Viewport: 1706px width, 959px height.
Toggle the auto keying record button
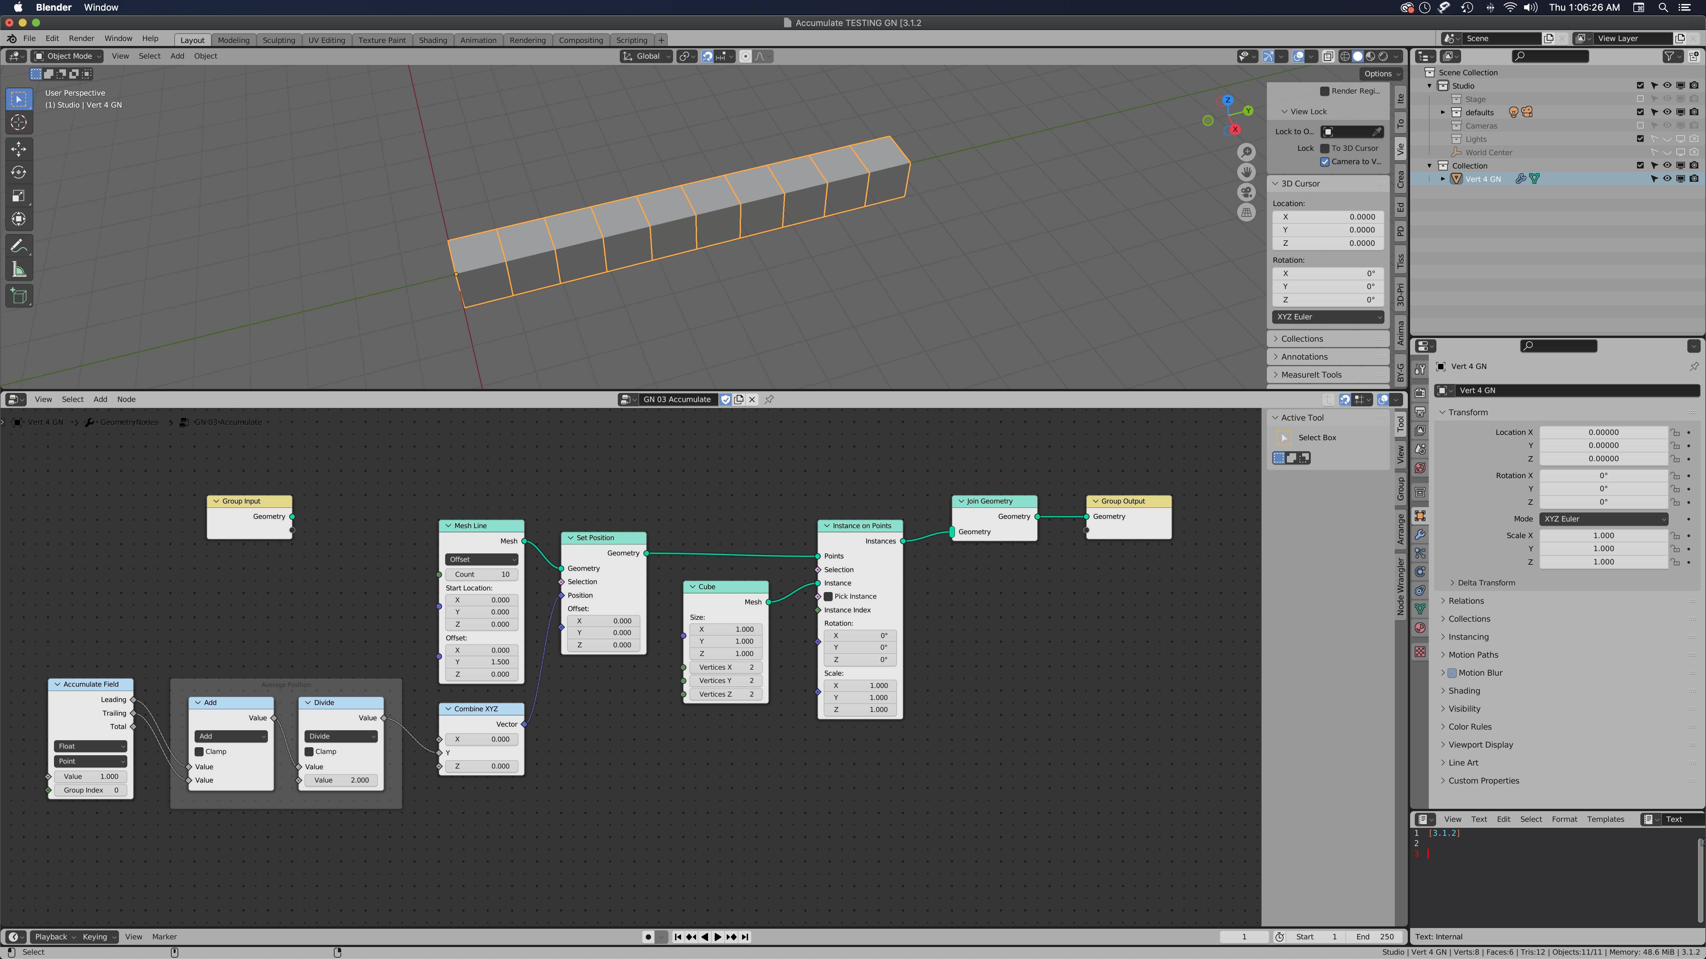(x=648, y=936)
